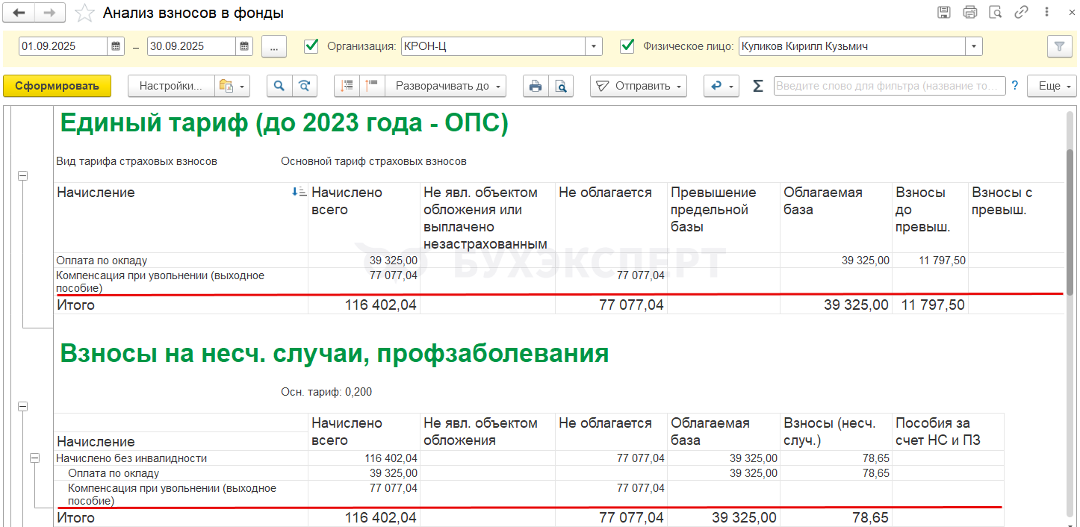Edit the end date field 30.09.2025

point(192,46)
